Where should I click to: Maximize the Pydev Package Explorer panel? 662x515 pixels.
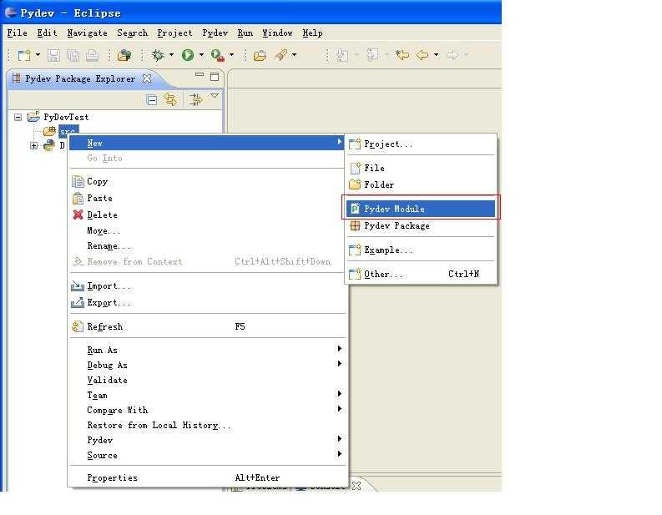coord(215,77)
